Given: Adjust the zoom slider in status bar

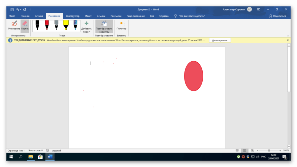Looking at the screenshot, I should coord(269,151).
